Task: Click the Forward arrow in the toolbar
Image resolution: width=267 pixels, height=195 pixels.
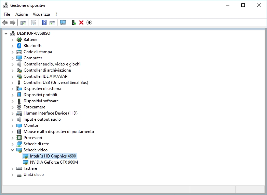Action: point(13,22)
